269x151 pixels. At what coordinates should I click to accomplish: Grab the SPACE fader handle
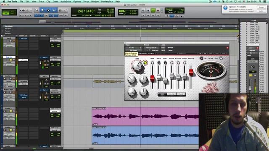pyautogui.click(x=165, y=81)
